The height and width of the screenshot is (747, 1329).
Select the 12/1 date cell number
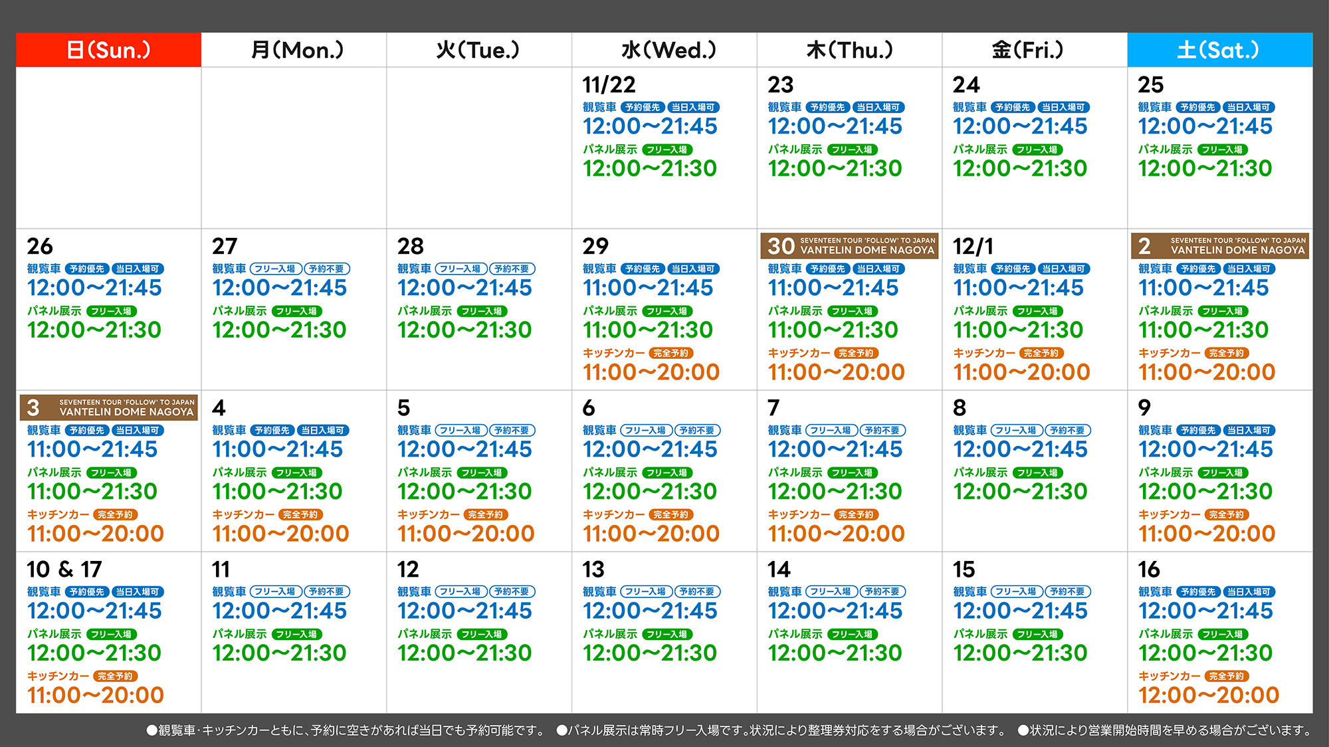[x=972, y=247]
